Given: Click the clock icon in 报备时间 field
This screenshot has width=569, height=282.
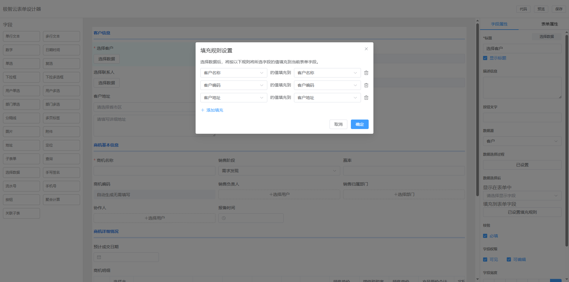Looking at the screenshot, I should coord(224,218).
